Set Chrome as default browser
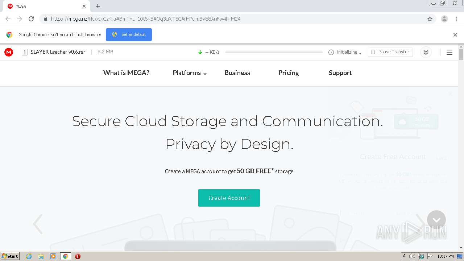 click(x=129, y=35)
